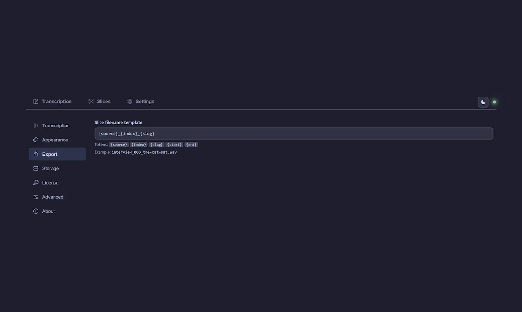Screen dimensions: 522x312
Task: Toggle dark mode with the moon button
Action: pyautogui.click(x=483, y=102)
